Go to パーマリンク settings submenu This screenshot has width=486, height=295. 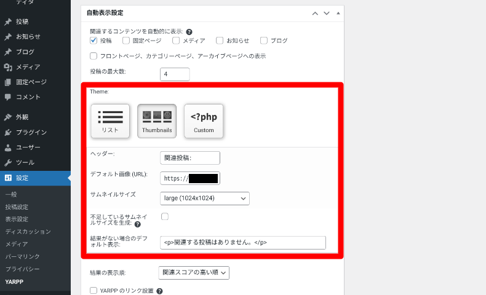(22, 257)
